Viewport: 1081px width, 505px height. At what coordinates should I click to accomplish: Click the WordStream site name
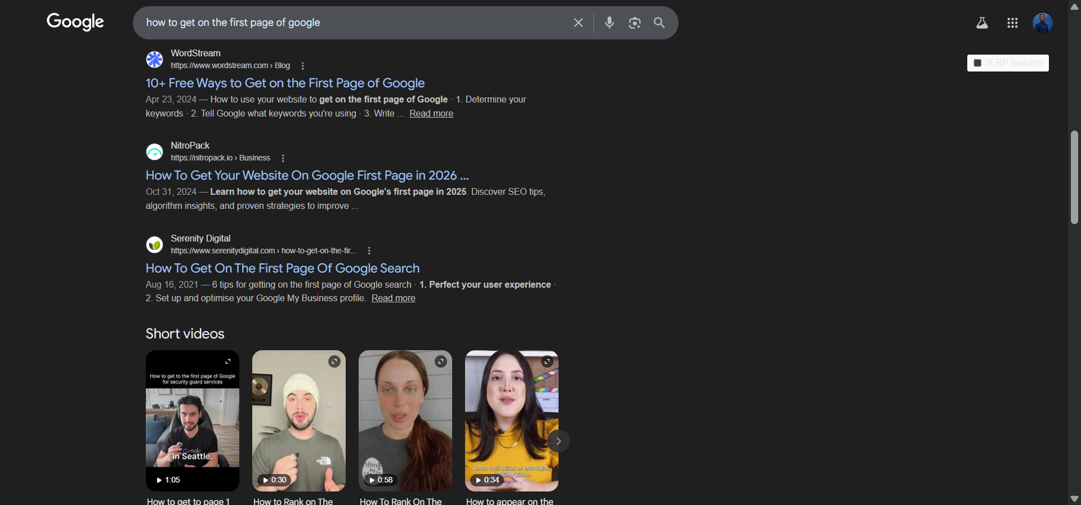(195, 53)
